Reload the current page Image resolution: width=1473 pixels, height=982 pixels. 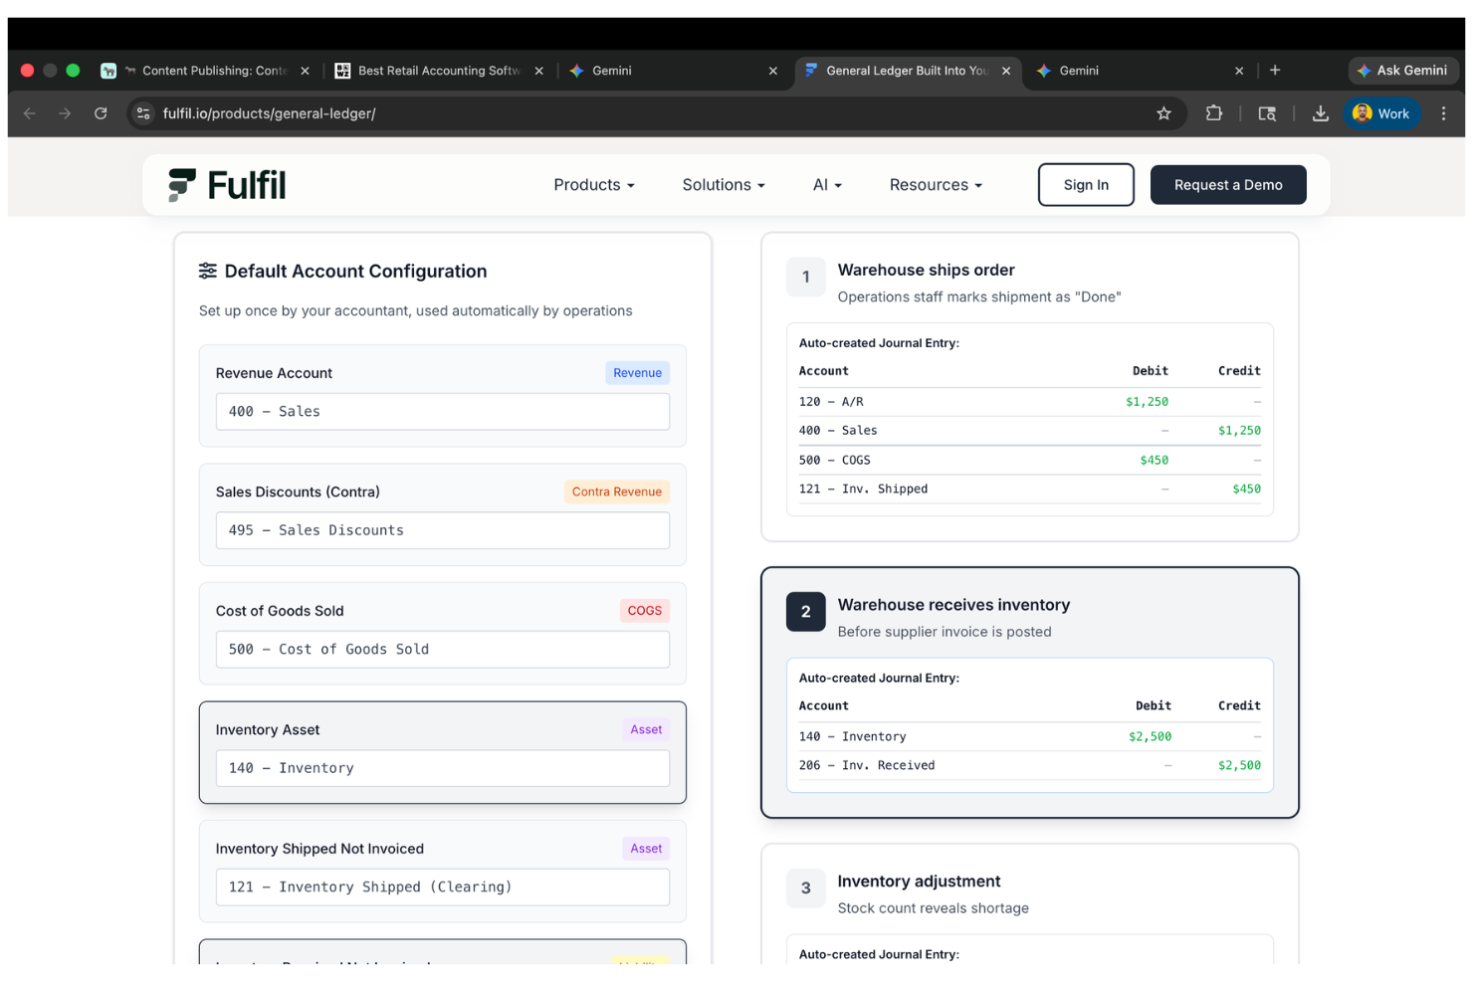[101, 113]
